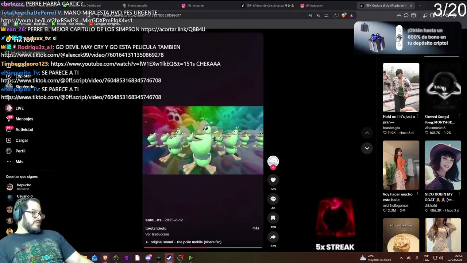Go to the next video with the down arrow

click(367, 148)
